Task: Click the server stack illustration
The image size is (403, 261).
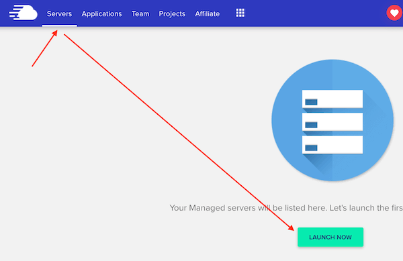Action: pyautogui.click(x=332, y=120)
